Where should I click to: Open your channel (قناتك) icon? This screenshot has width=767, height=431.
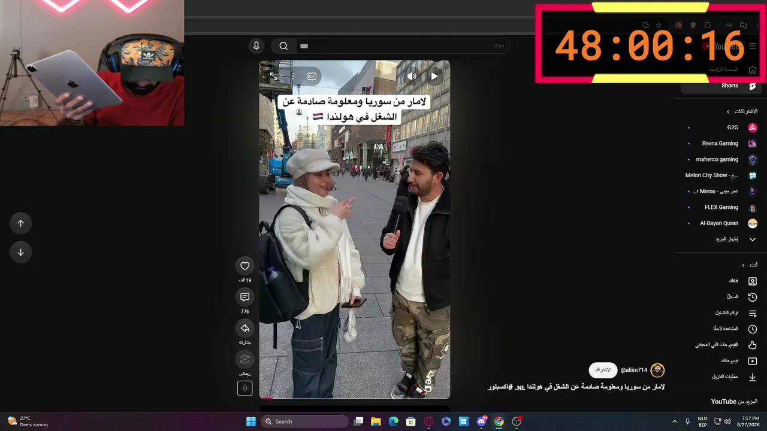[x=753, y=281]
